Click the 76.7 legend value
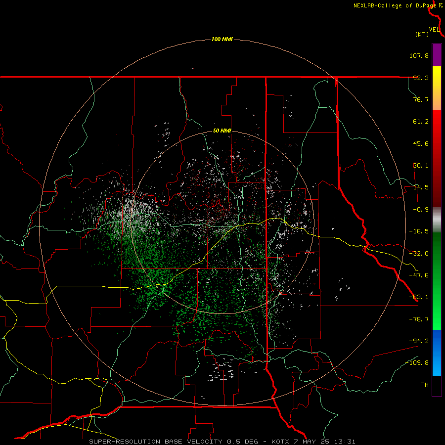Viewport: 445px width, 445px height. pos(421,99)
